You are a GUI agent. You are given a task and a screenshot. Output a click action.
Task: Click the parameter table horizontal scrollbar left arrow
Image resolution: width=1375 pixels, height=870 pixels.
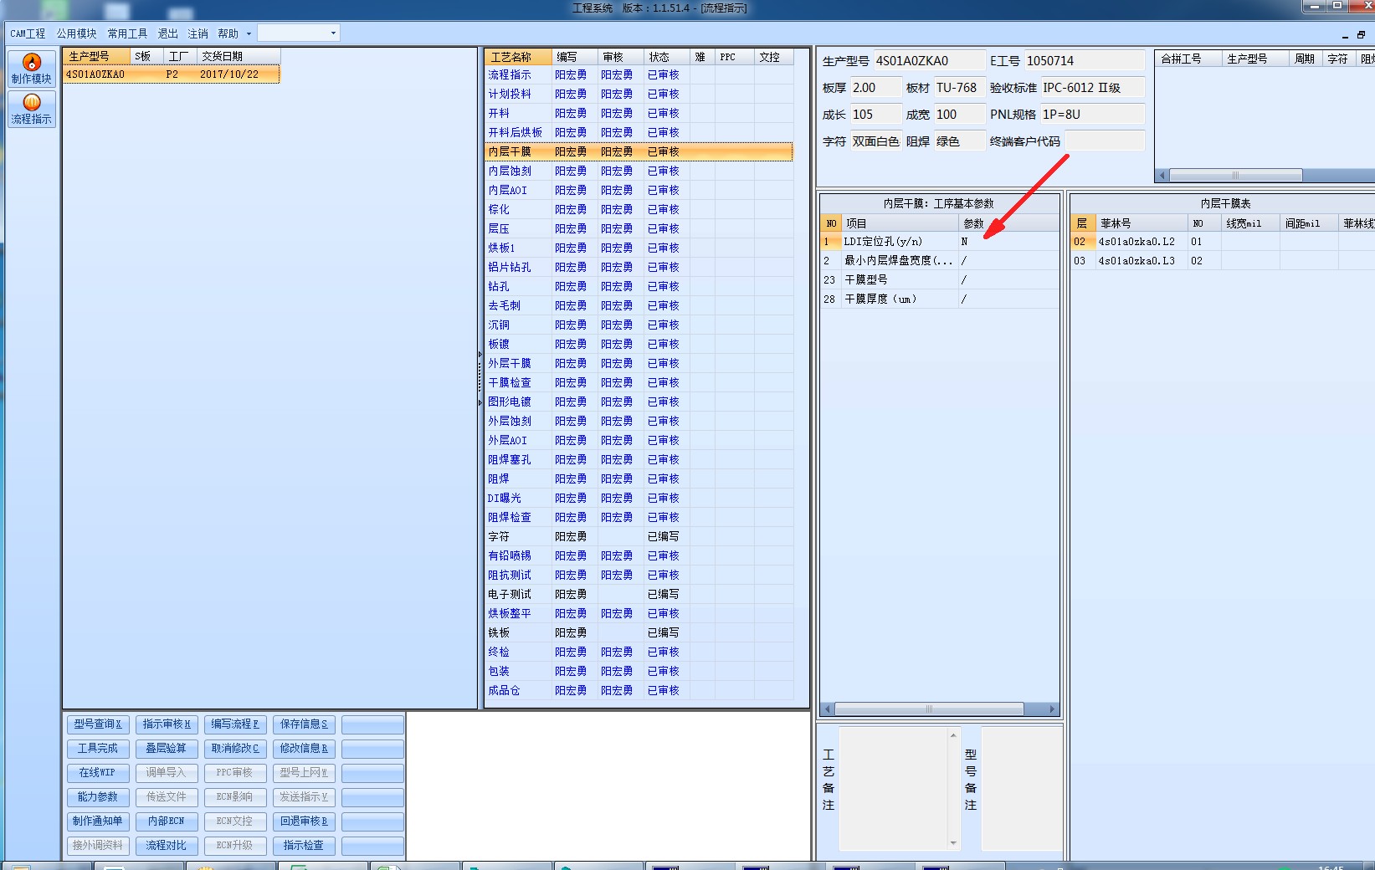click(828, 709)
